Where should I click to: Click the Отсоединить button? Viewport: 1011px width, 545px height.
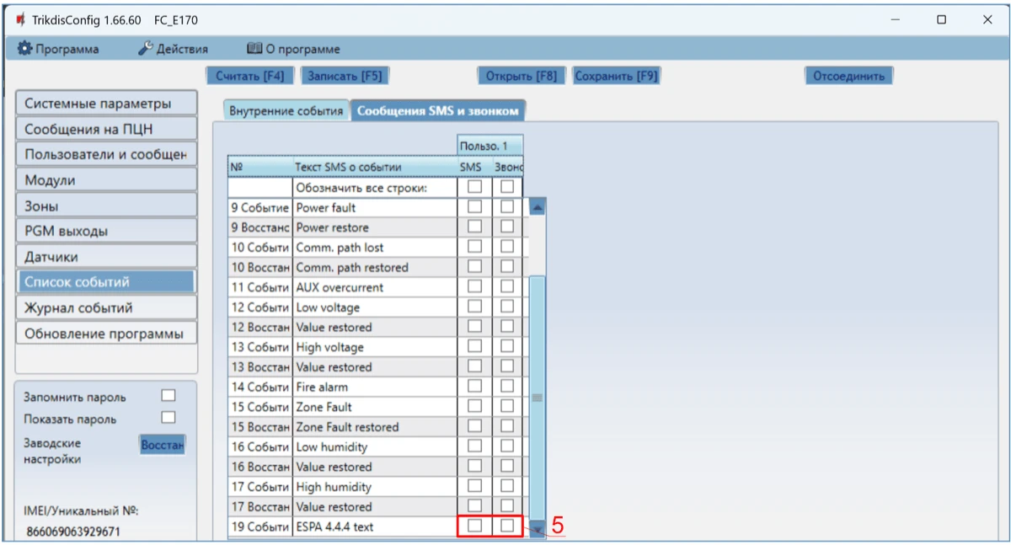pos(848,76)
